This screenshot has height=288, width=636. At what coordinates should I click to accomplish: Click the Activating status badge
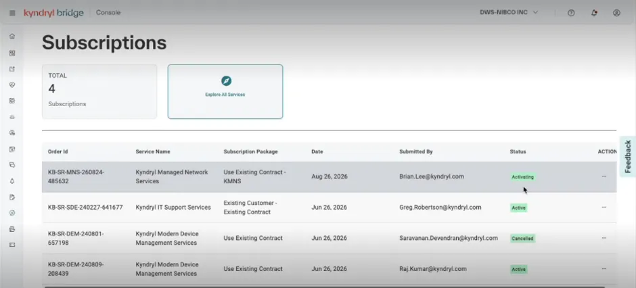pyautogui.click(x=523, y=177)
